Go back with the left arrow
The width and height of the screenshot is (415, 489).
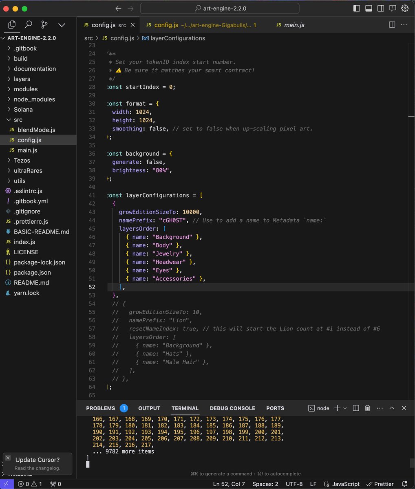(118, 8)
